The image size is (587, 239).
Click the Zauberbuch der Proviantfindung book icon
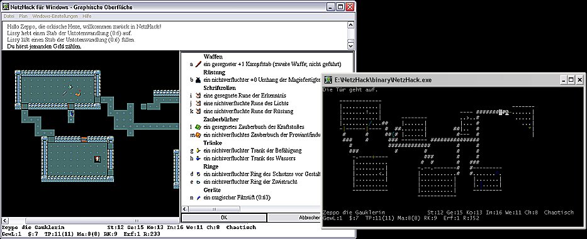tap(198, 135)
